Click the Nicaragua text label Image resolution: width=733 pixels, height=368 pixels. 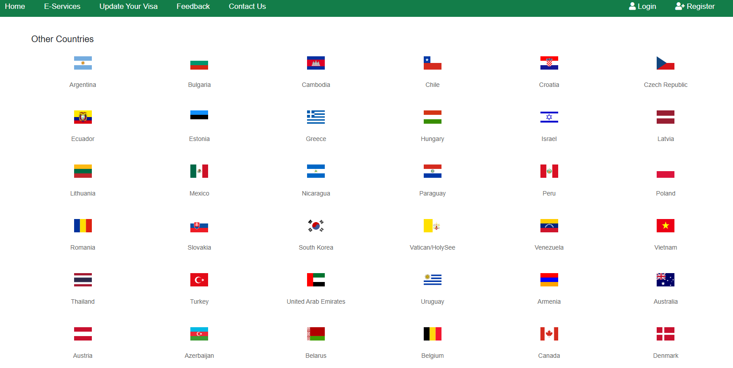coord(316,193)
